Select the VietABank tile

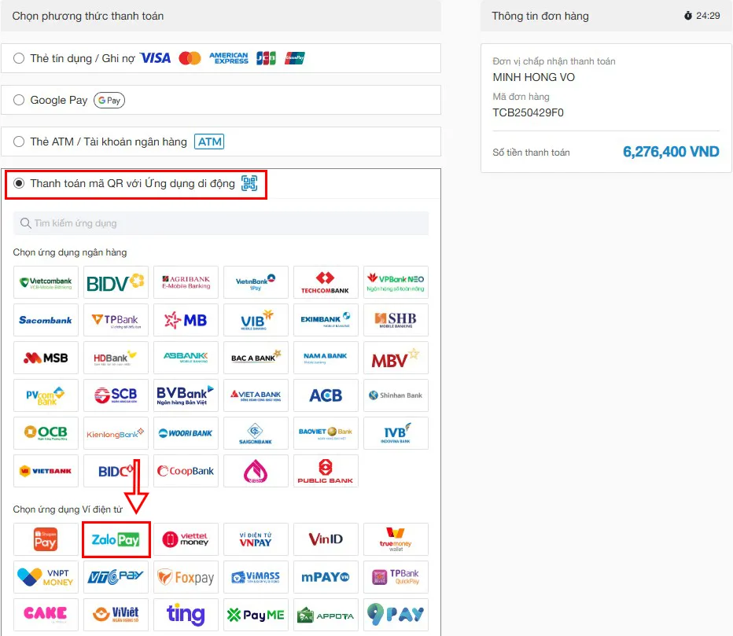[x=256, y=395]
